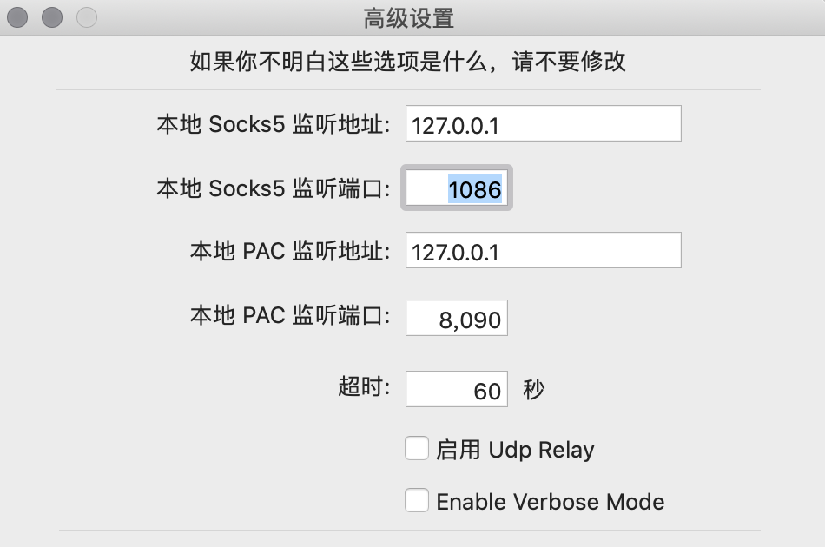Viewport: 825px width, 547px height.
Task: Click the 本地 Socks5 监听地址 label text
Action: click(x=274, y=124)
